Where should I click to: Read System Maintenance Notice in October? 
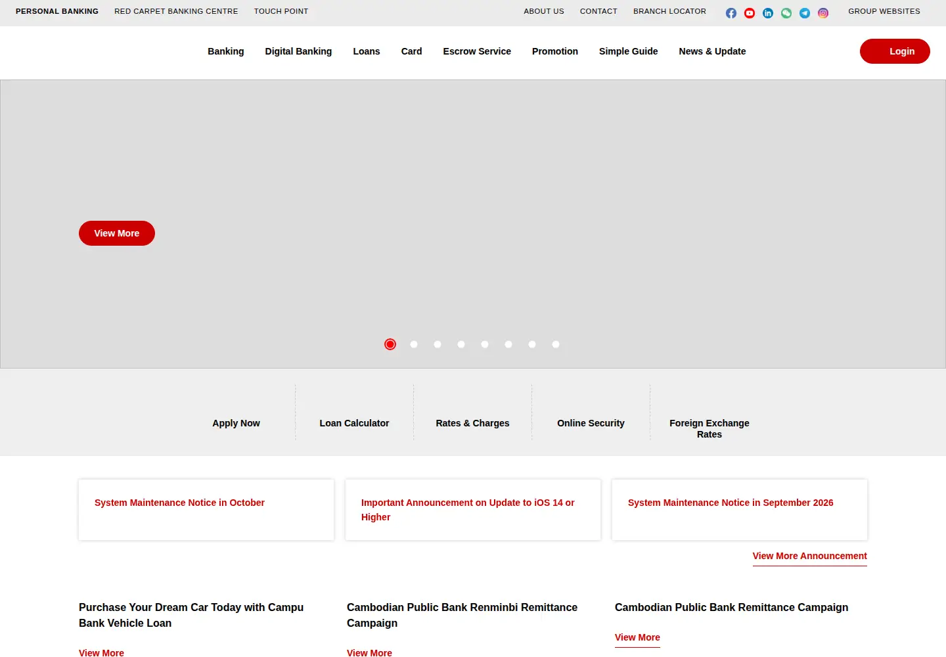[x=179, y=503]
